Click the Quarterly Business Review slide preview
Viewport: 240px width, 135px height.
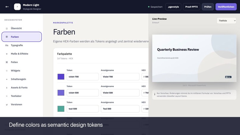point(194,58)
